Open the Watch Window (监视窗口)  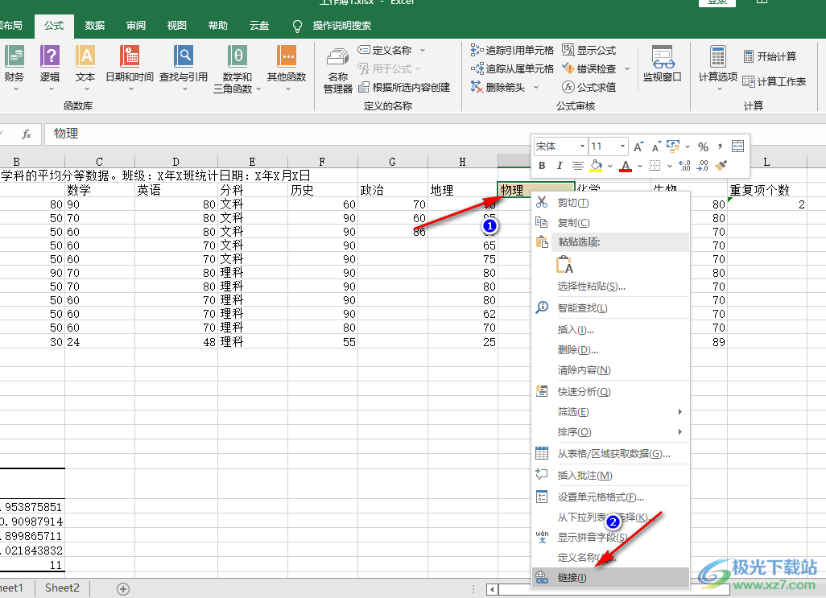(x=663, y=64)
